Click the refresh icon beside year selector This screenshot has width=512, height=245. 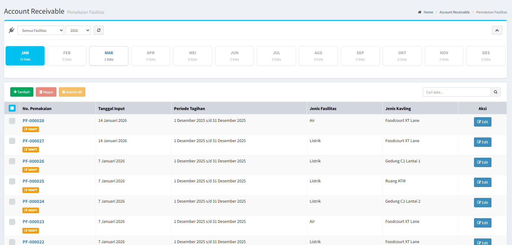(99, 30)
